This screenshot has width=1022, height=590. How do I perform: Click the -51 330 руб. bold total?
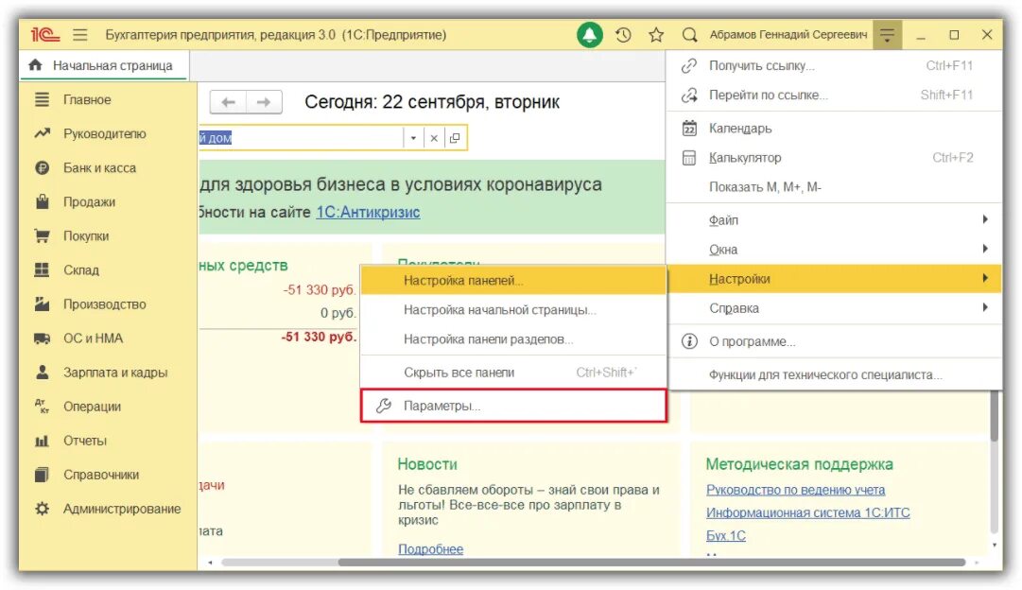coord(319,337)
